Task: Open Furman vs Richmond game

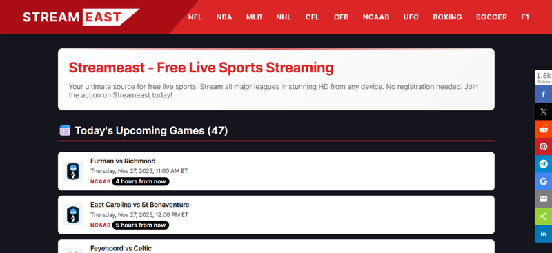Action: pyautogui.click(x=276, y=172)
